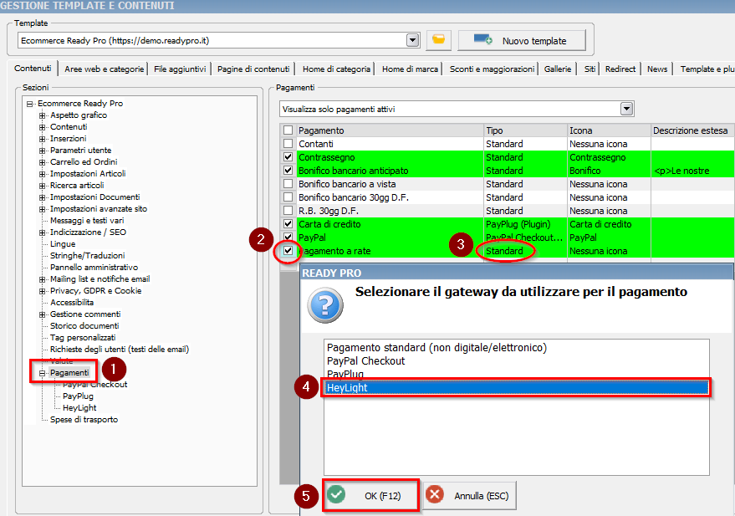Viewport: 735px width, 516px height.
Task: Click the Icona column header
Action: coord(609,130)
